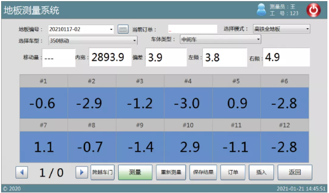Click the 重新测量 button

171,173
